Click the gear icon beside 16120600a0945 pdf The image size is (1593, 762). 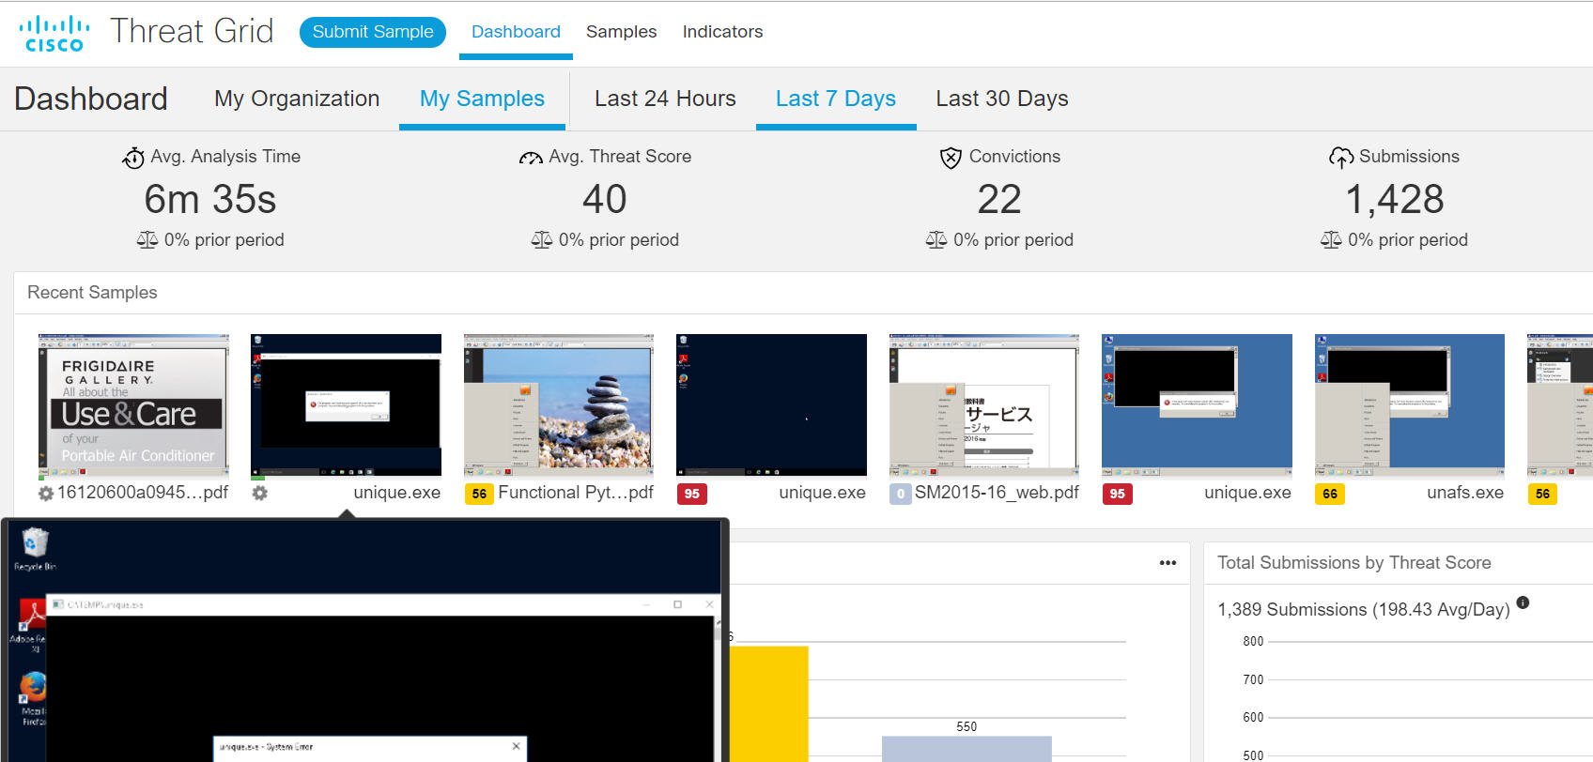(45, 494)
